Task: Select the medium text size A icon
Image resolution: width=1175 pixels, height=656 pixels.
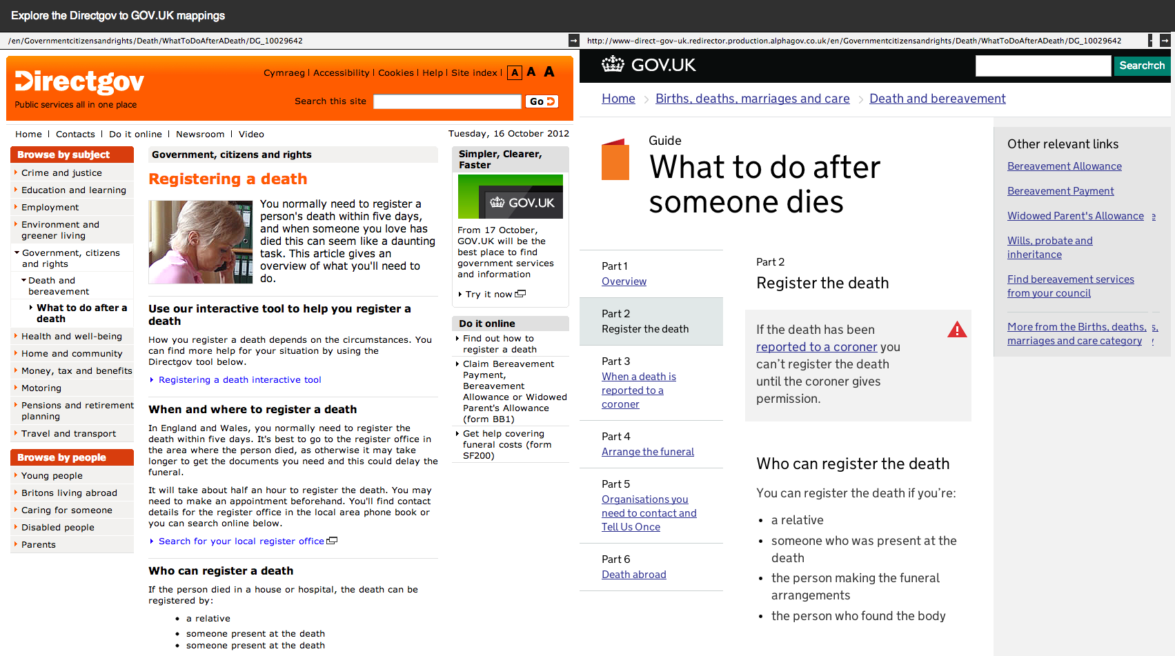Action: point(531,72)
